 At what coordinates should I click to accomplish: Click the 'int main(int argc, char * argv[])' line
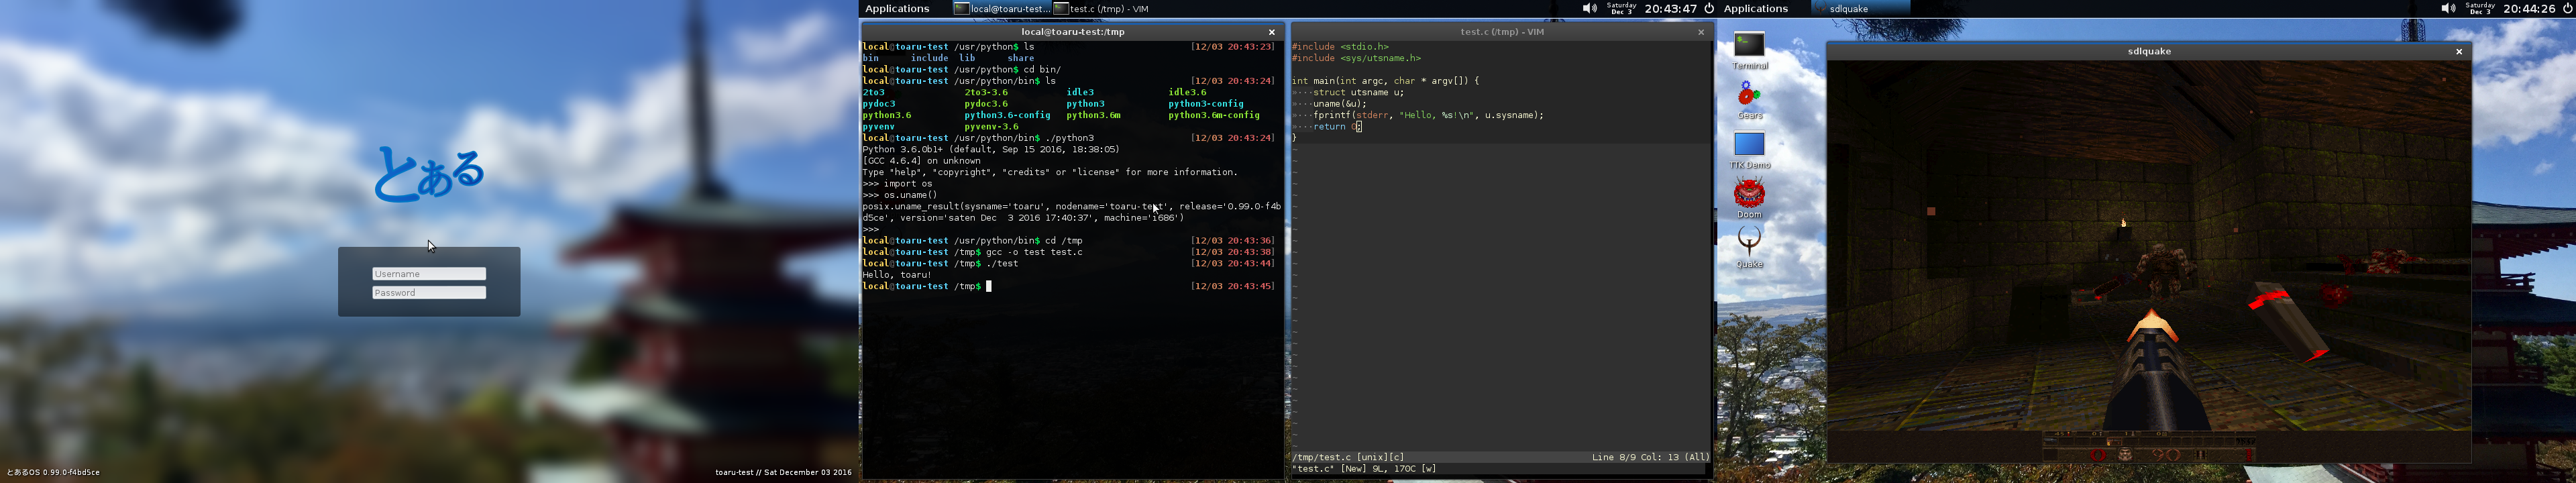click(1385, 81)
